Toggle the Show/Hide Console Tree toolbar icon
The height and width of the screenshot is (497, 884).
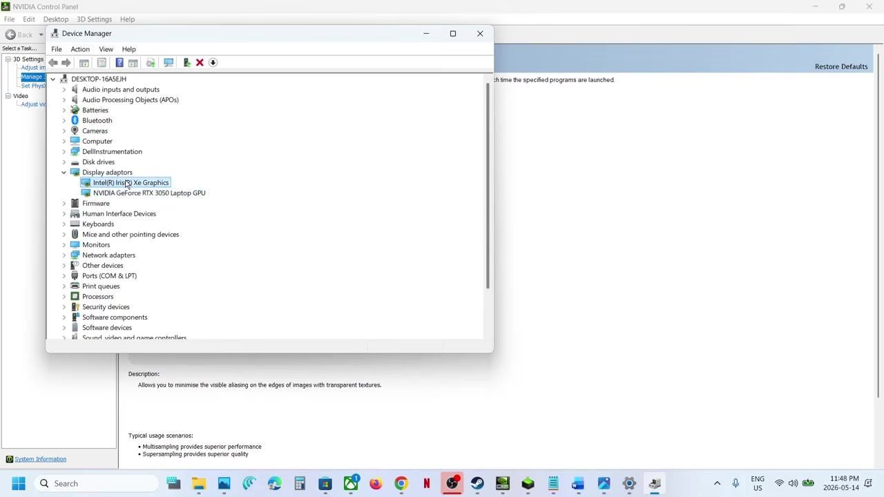(x=84, y=63)
